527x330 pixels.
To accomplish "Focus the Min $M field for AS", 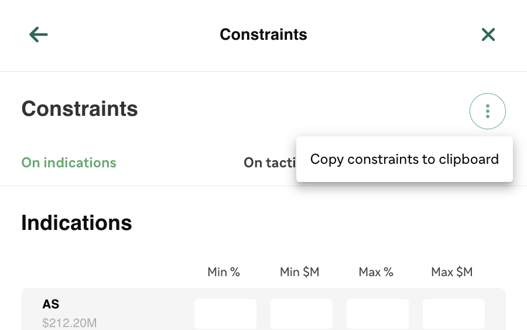I will 302,314.
